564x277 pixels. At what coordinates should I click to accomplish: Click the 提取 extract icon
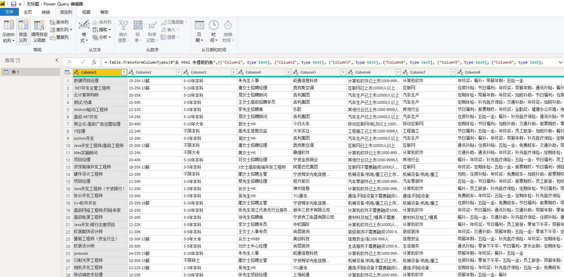coord(95,30)
